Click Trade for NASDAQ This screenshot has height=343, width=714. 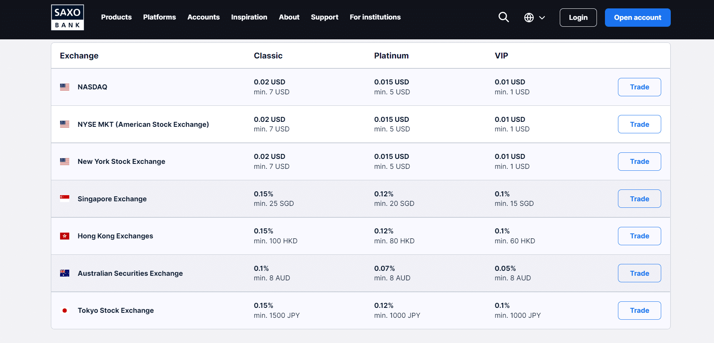click(639, 87)
